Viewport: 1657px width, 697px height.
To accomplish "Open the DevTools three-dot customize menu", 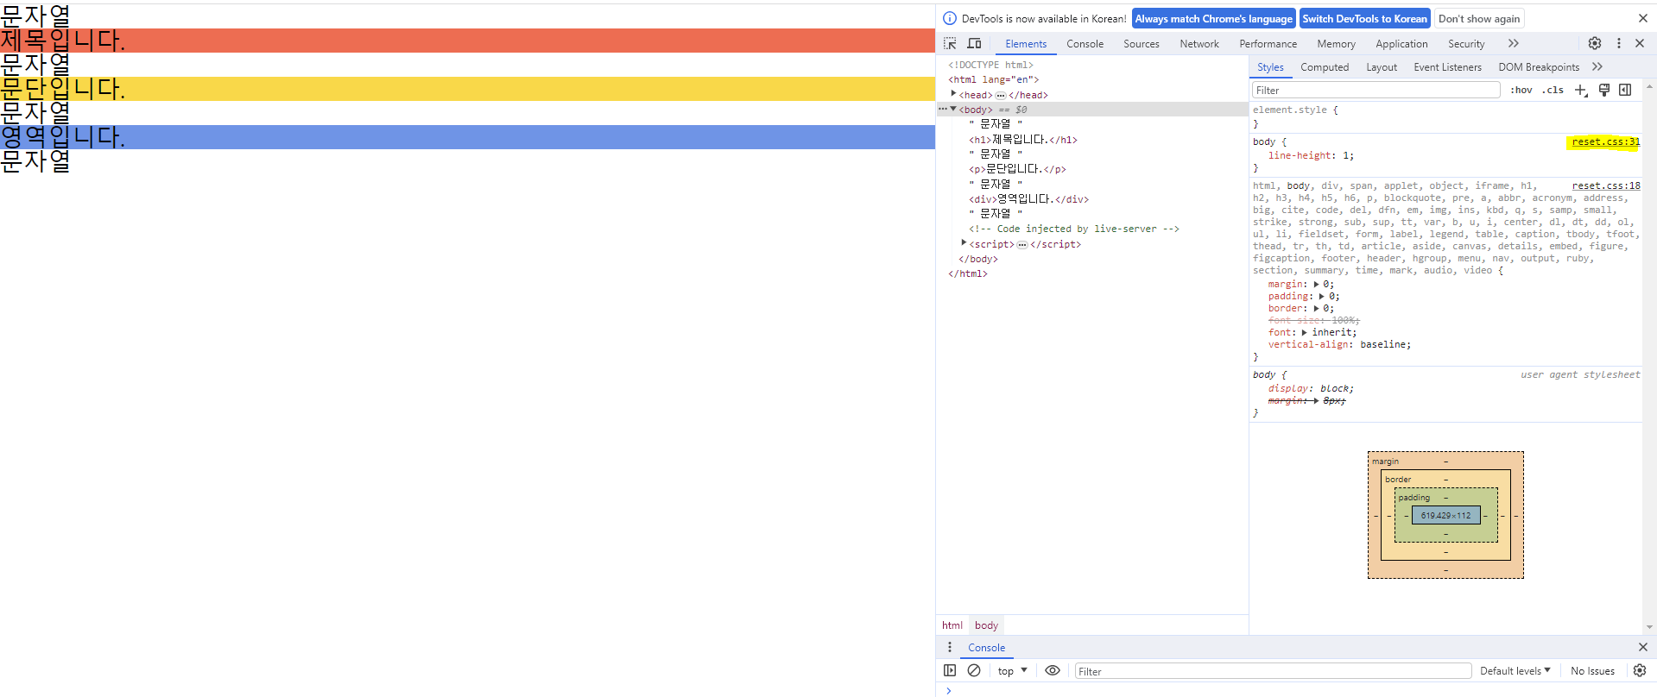I will (1619, 43).
